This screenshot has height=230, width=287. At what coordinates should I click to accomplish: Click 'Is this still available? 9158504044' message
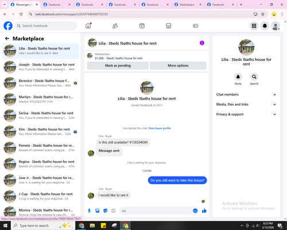coord(123,143)
